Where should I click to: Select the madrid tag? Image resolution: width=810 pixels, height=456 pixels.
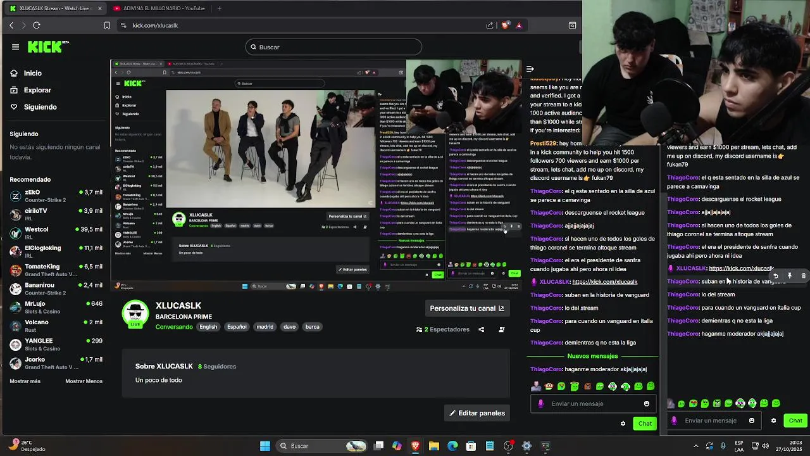265,327
